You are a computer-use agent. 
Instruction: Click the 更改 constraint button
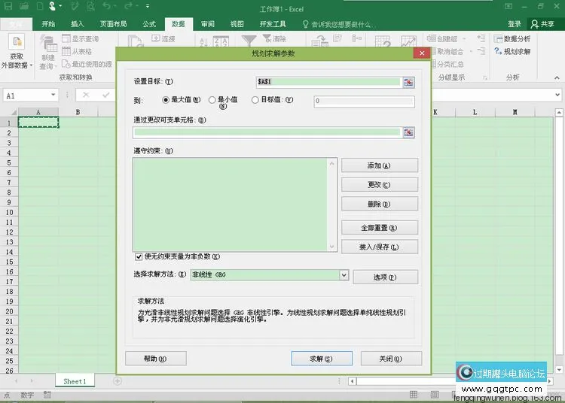pyautogui.click(x=380, y=184)
